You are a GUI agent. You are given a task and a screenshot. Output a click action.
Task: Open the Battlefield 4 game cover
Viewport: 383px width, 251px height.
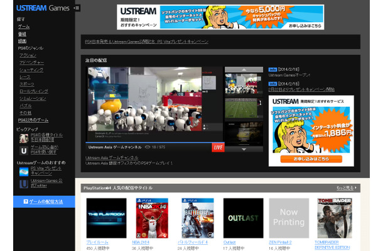[198, 218]
